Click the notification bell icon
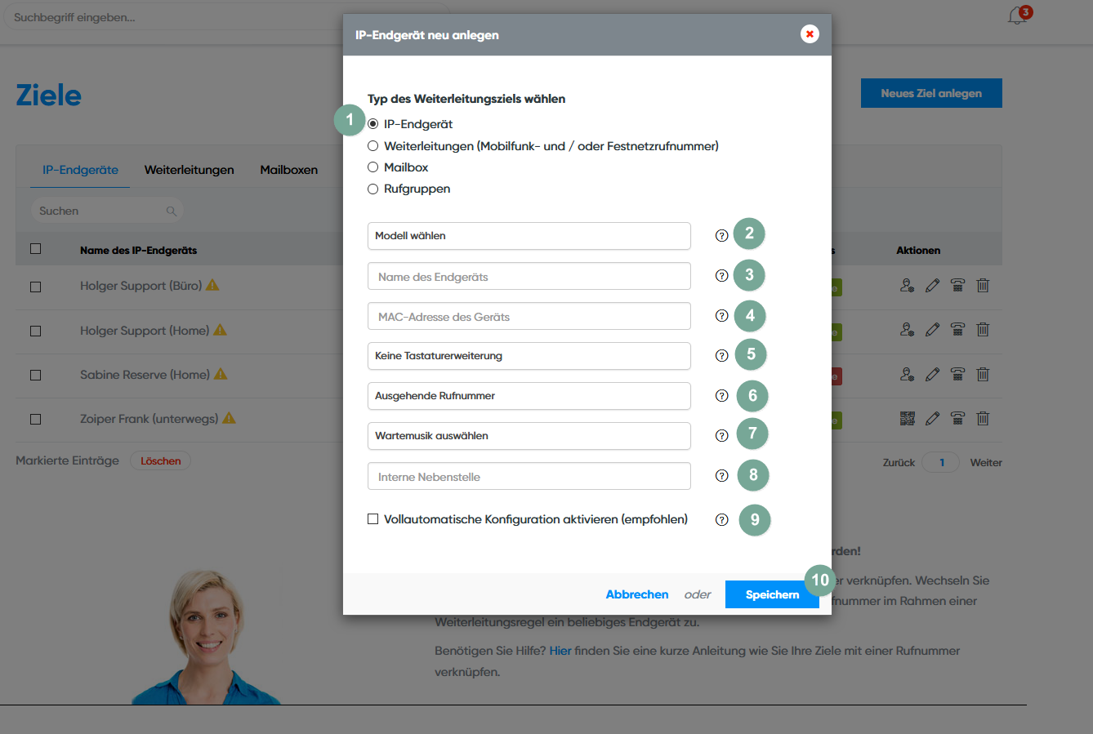This screenshot has width=1093, height=734. pos(1017,16)
